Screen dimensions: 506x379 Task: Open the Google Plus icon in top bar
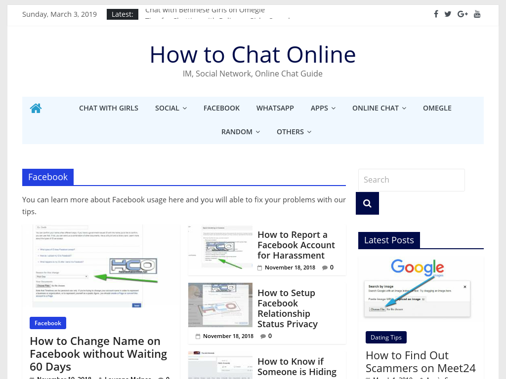463,14
